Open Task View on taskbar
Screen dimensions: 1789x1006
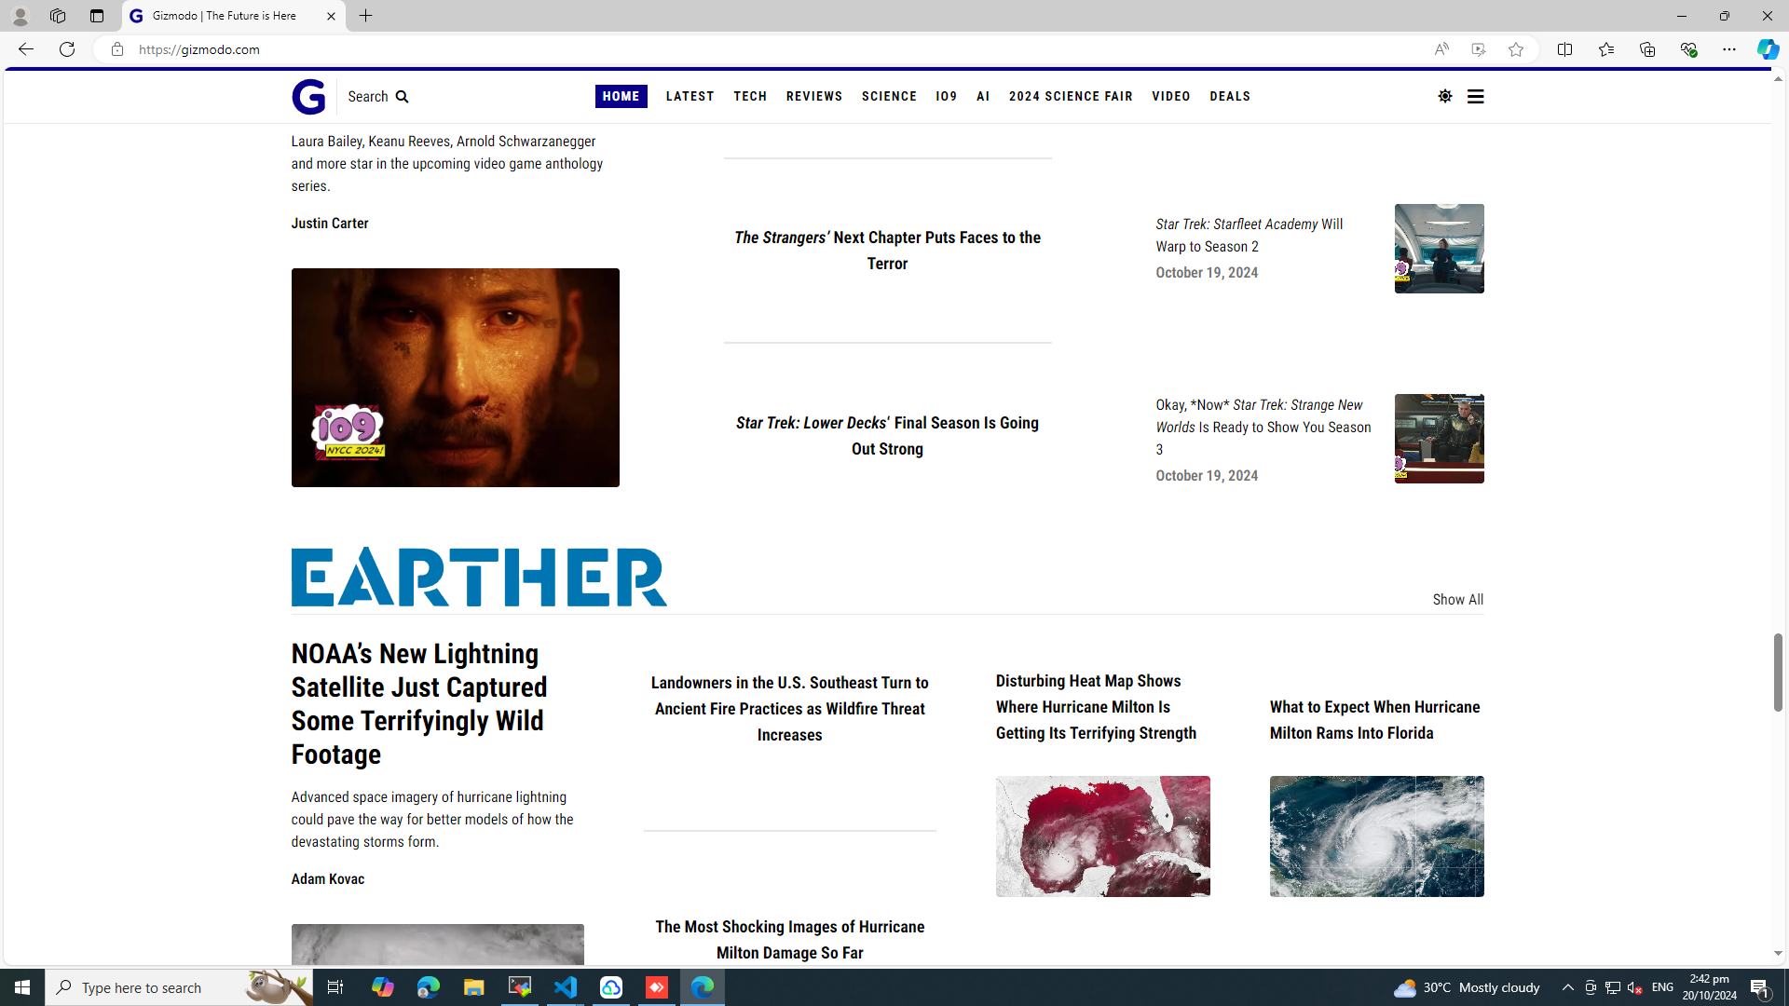pos(335,987)
